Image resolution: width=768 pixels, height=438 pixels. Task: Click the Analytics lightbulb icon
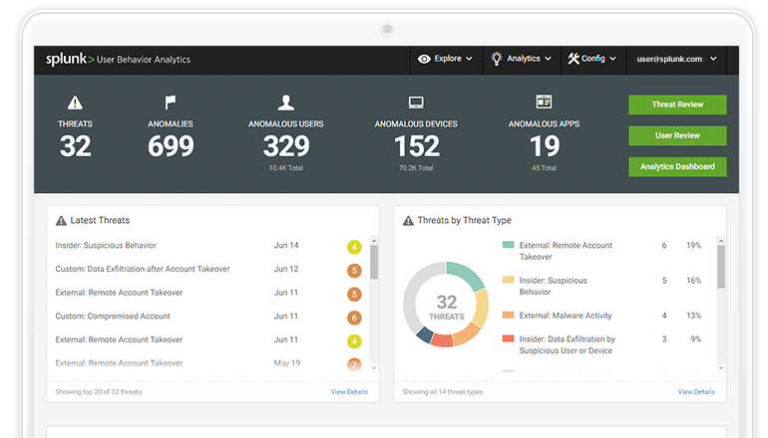click(x=496, y=59)
